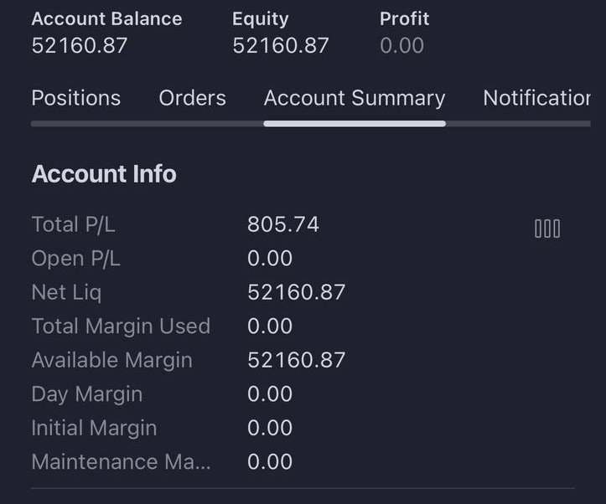Image resolution: width=606 pixels, height=504 pixels.
Task: Tap the Net Liq amount 52160.87
Action: (297, 292)
